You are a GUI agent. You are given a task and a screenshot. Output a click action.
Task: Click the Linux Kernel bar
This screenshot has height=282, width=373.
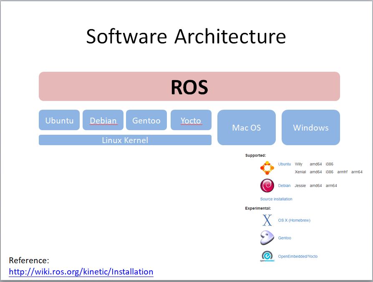pos(125,140)
